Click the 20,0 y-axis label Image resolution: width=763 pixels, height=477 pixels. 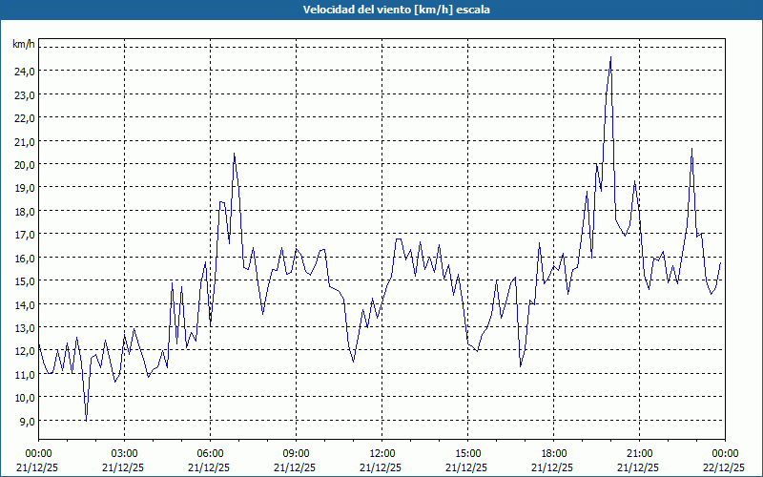tap(24, 164)
